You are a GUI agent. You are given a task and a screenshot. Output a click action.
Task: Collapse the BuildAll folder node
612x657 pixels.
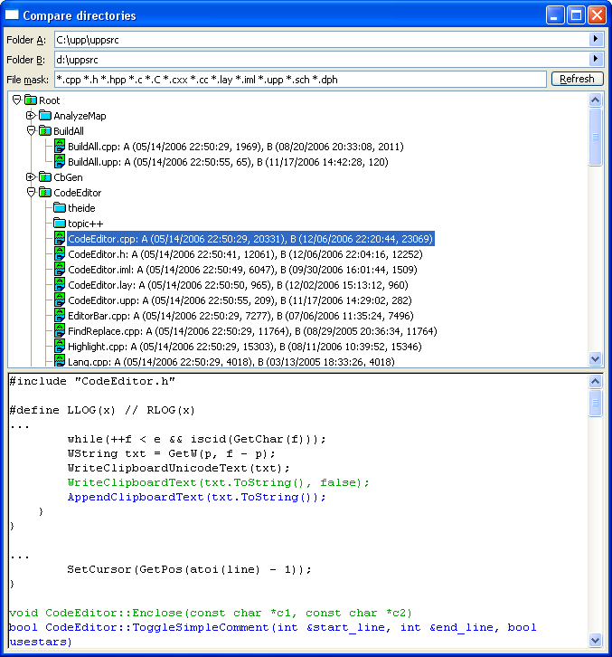pyautogui.click(x=31, y=131)
